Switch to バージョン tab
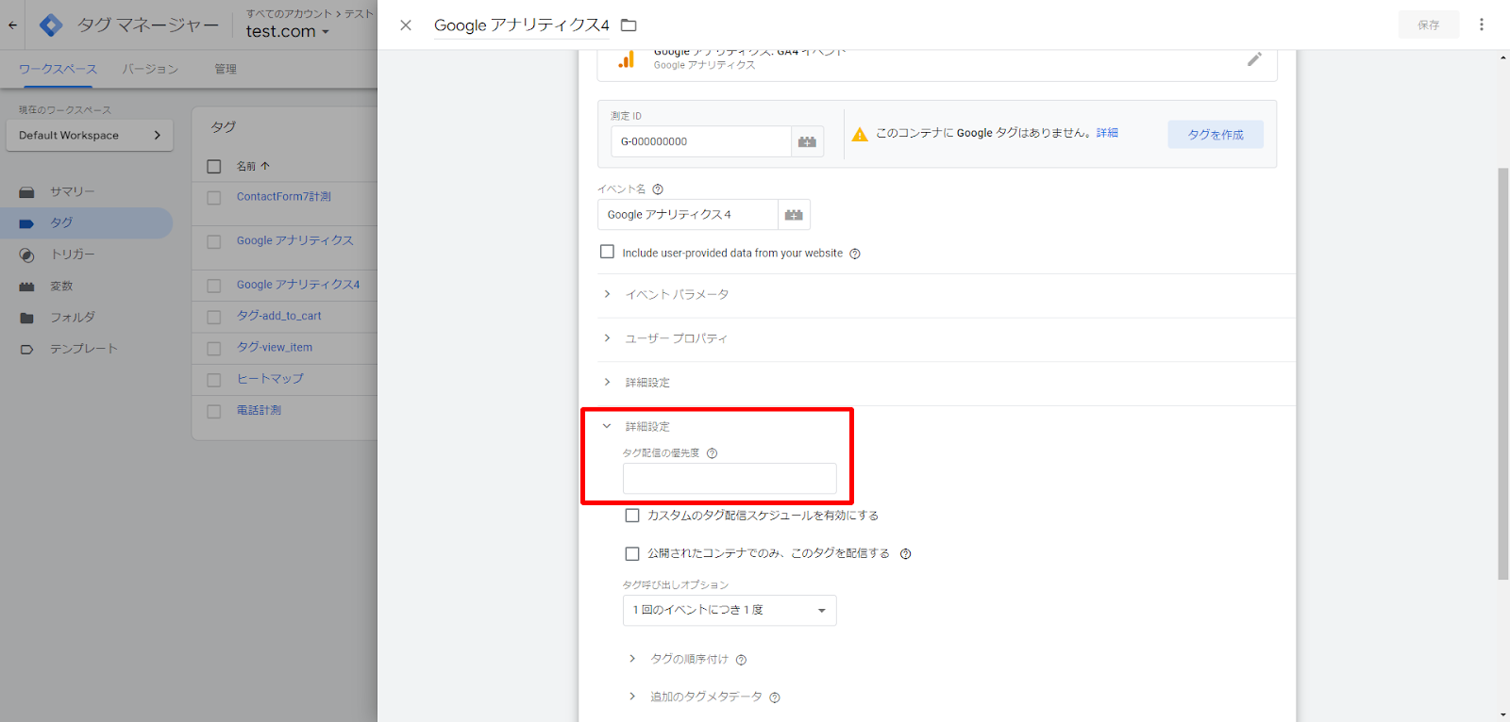 [150, 69]
